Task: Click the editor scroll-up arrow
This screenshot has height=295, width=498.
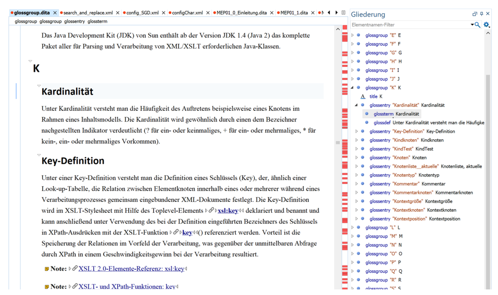Action: (x=338, y=29)
